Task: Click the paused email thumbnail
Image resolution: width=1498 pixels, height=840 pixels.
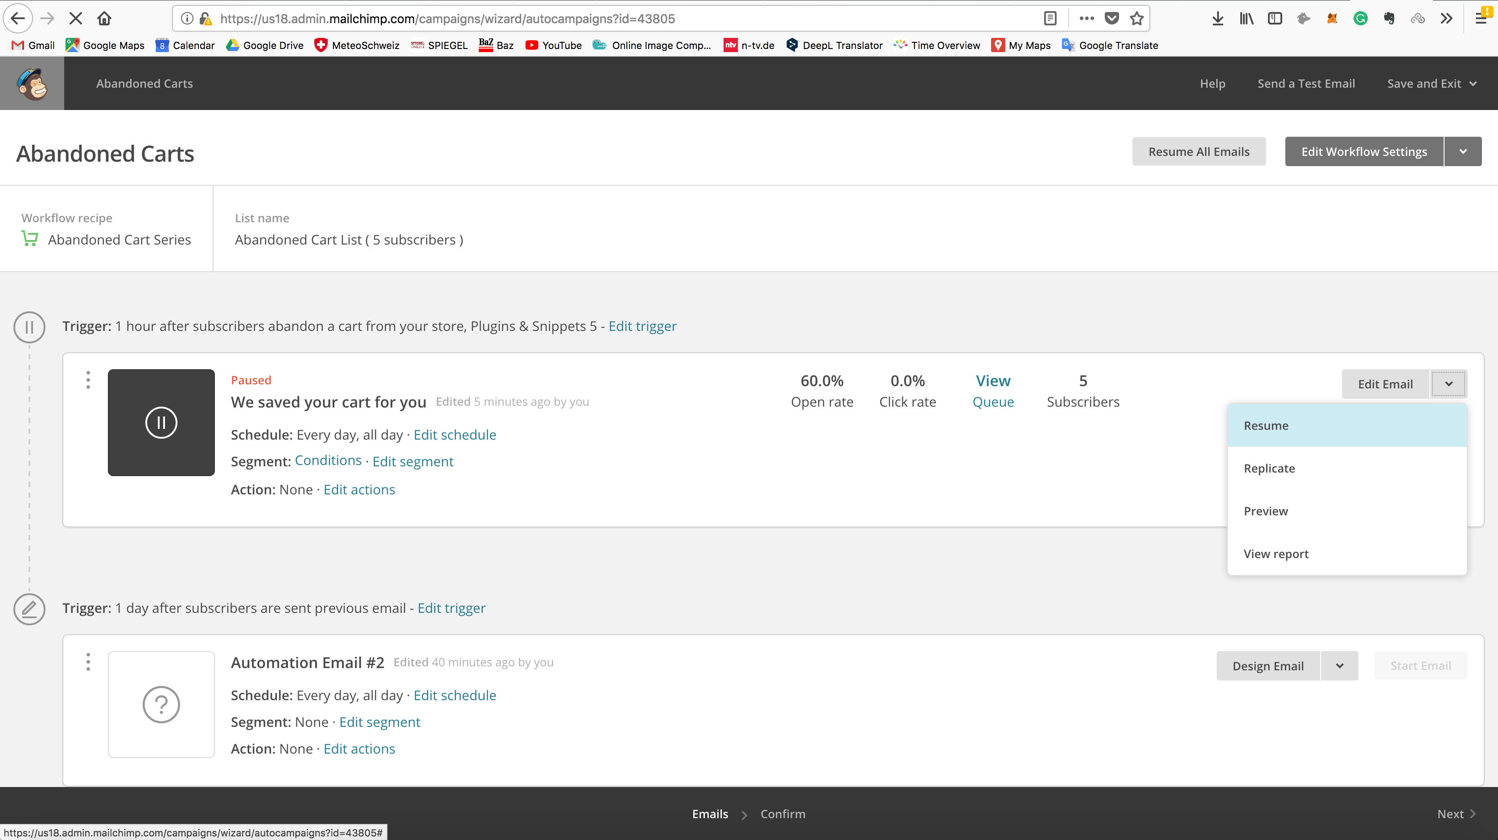Action: click(x=161, y=422)
